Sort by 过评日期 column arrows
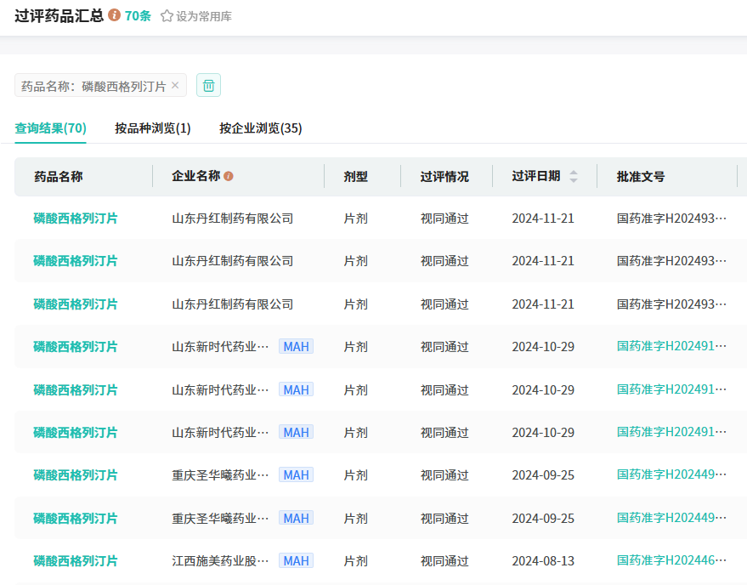Viewport: 747px width, 585px height. pyautogui.click(x=573, y=176)
